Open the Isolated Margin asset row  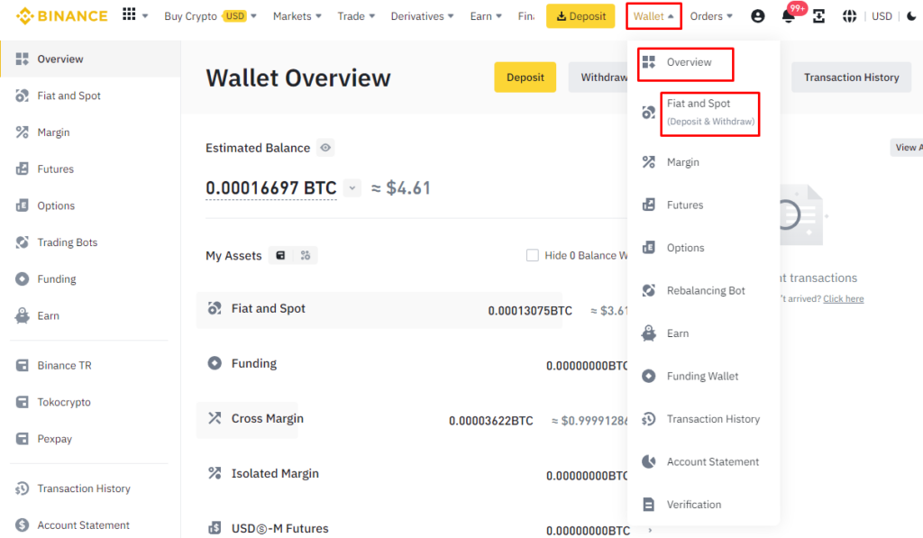click(412, 474)
